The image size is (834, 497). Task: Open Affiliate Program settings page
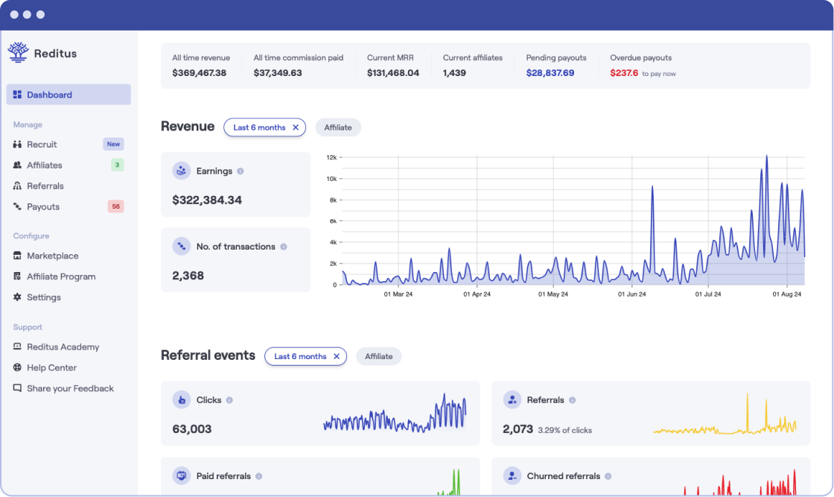(61, 276)
